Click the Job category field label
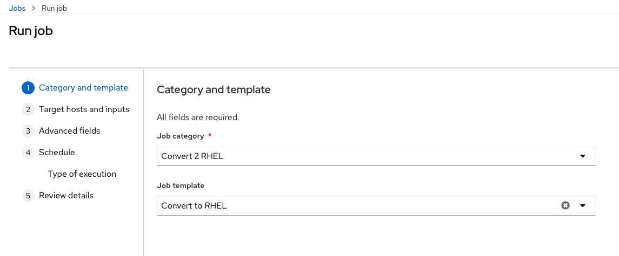The width and height of the screenshot is (619, 256). [180, 136]
